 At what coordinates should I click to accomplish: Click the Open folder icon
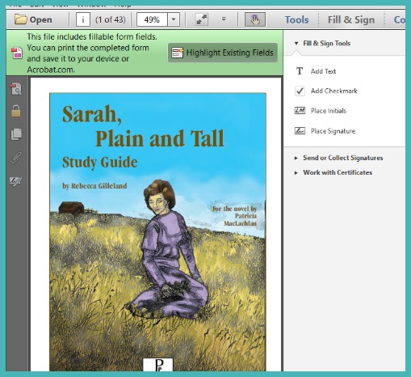[20, 19]
